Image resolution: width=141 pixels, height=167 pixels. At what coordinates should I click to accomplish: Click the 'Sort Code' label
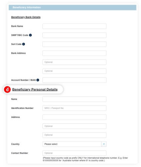(16, 44)
